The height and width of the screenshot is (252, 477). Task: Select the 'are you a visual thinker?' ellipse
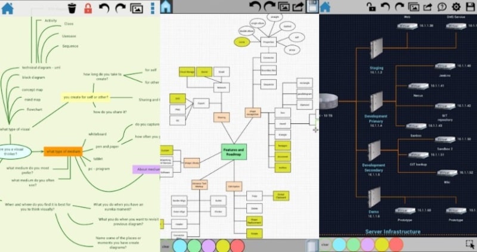[x=14, y=152]
